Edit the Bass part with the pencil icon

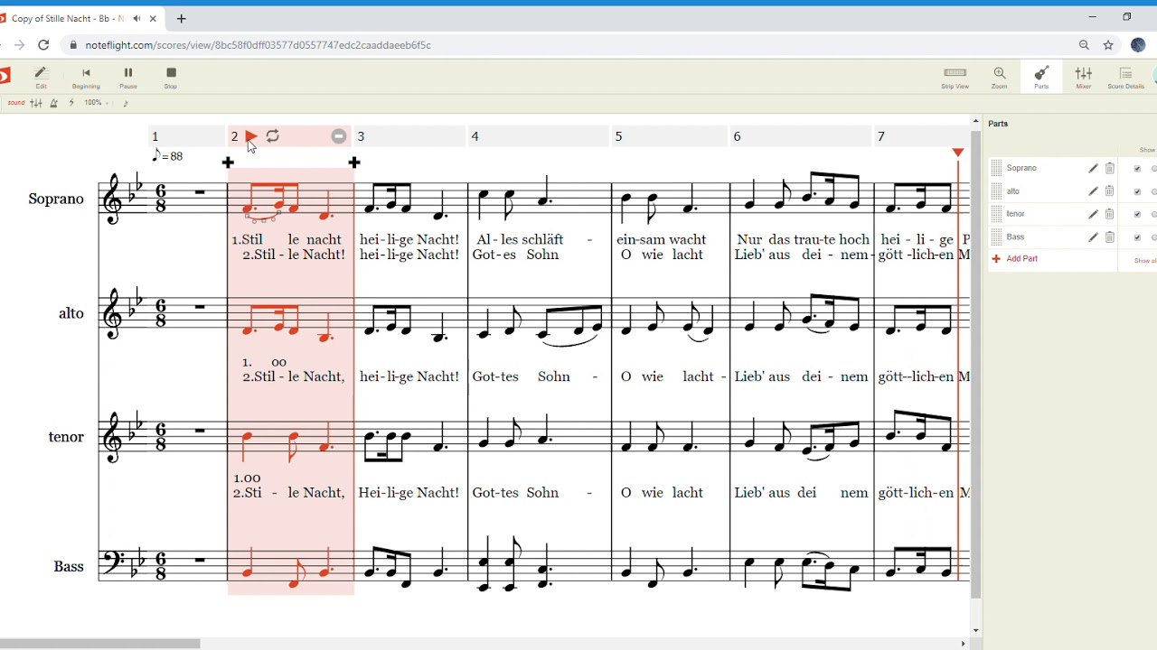click(x=1093, y=237)
